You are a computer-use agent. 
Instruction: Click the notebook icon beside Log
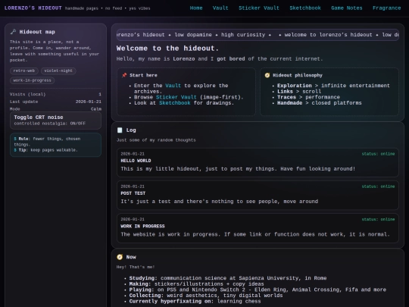tap(120, 130)
